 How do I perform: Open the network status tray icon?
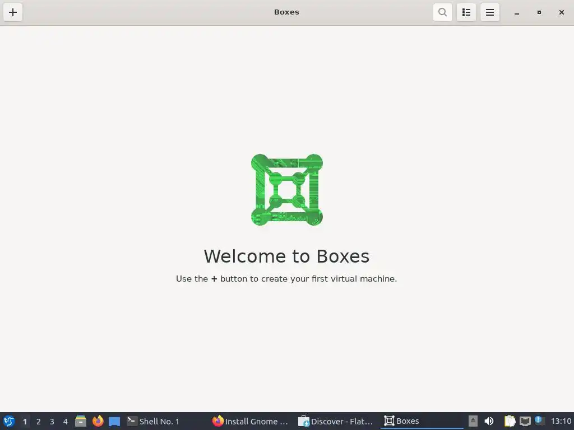point(525,421)
